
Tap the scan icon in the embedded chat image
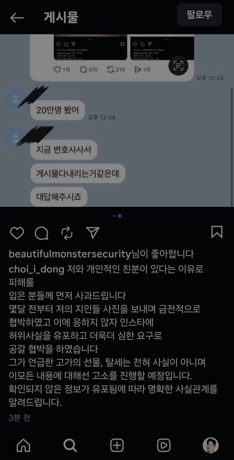click(x=178, y=66)
